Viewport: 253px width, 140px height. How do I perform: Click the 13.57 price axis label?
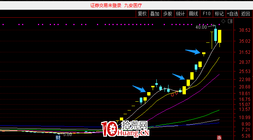245,109
